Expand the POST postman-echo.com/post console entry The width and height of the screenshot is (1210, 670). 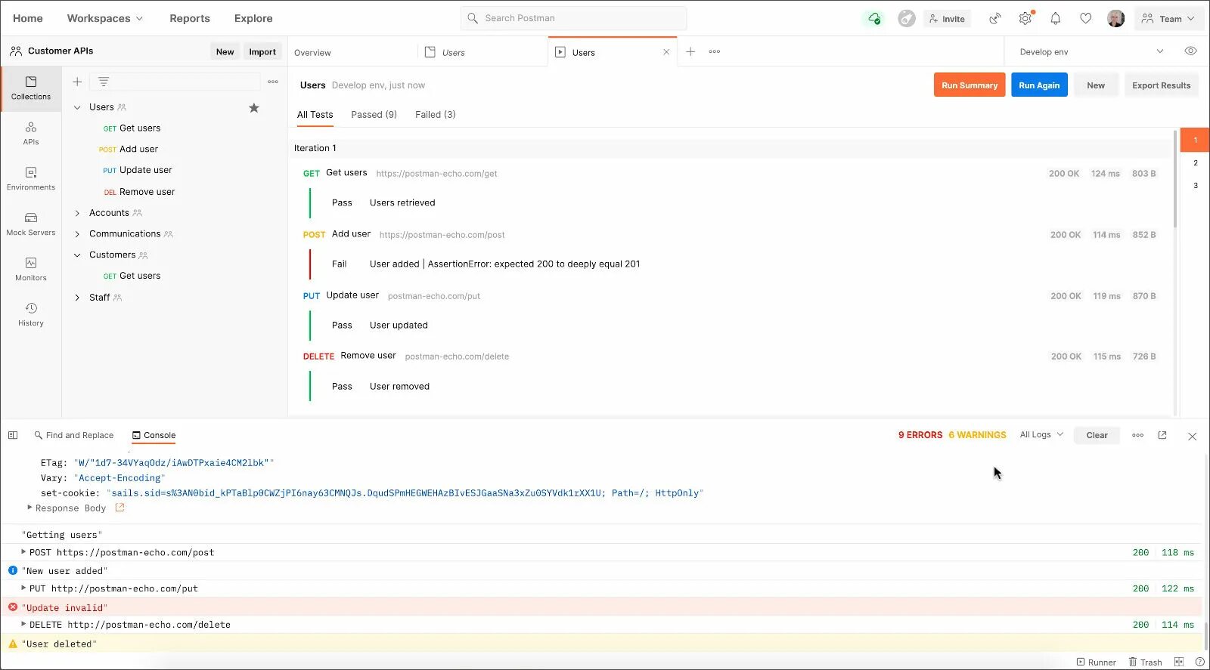click(x=23, y=552)
